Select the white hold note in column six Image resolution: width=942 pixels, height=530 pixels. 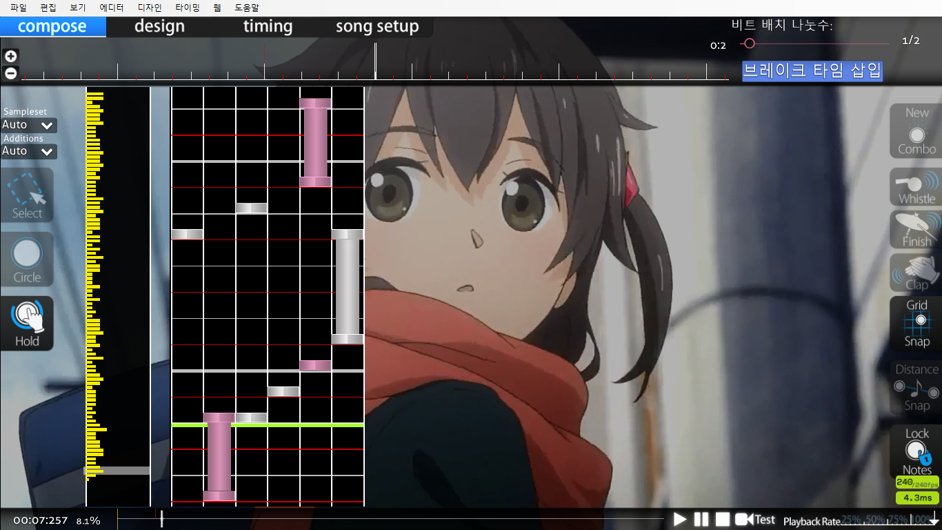point(347,286)
